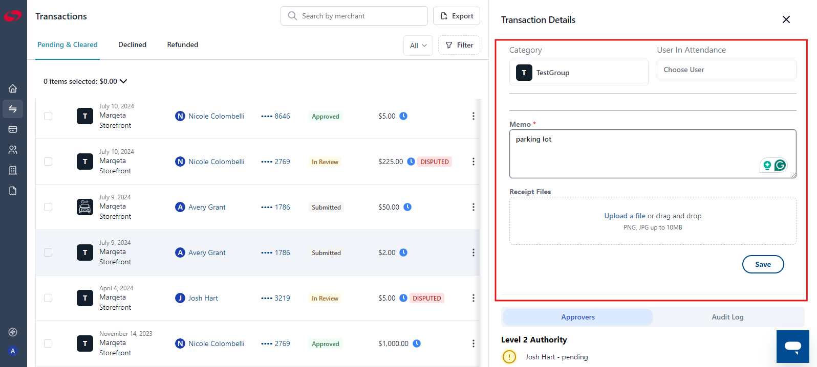Click the clock icon beside $1,000.00
This screenshot has height=367, width=817.
[417, 343]
